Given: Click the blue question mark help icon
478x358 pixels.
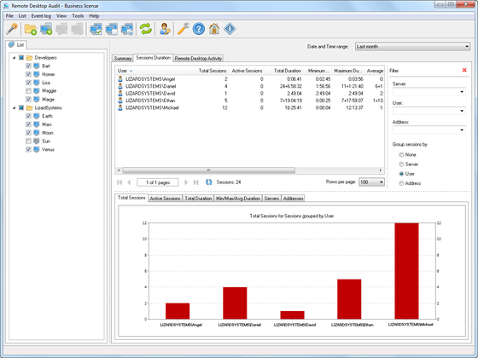Looking at the screenshot, I should [x=199, y=29].
